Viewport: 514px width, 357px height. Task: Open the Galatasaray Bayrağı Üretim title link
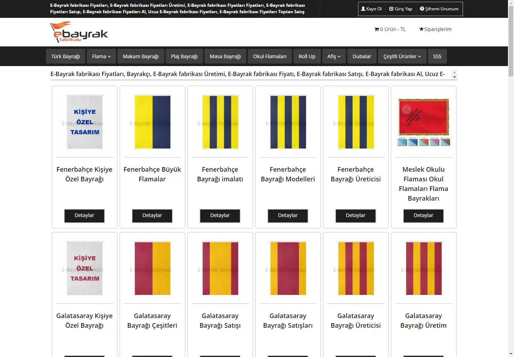423,321
